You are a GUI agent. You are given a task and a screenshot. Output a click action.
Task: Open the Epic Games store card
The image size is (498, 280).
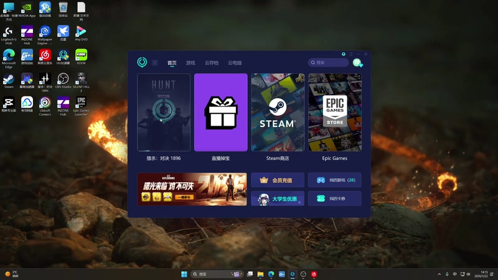(x=335, y=113)
